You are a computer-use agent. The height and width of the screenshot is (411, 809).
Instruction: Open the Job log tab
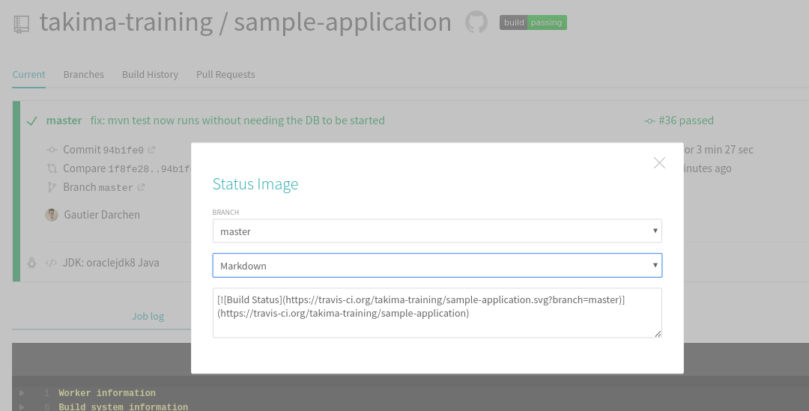point(148,316)
